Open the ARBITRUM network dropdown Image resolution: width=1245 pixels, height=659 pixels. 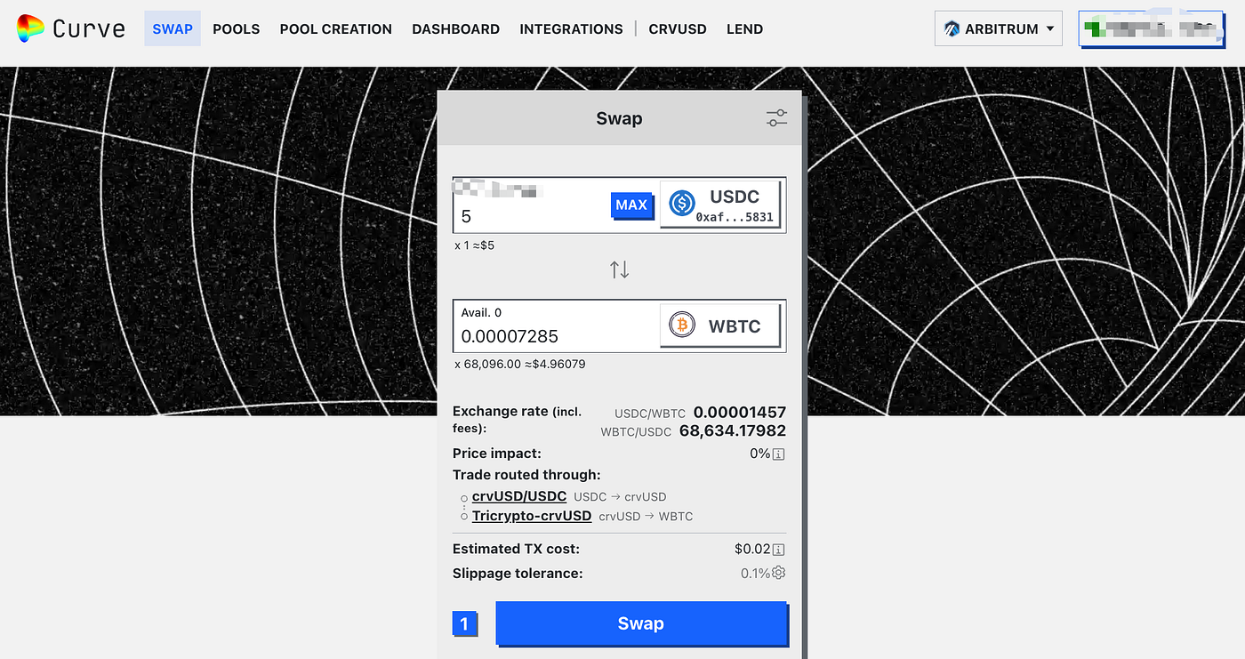(x=998, y=28)
